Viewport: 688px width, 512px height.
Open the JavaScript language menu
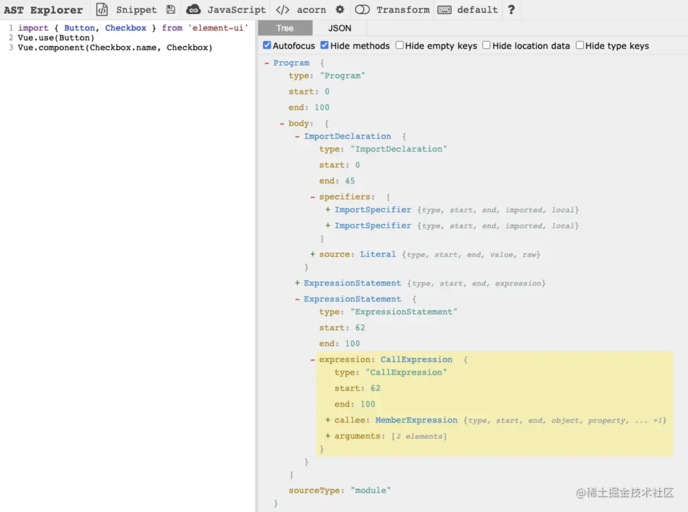[x=237, y=10]
